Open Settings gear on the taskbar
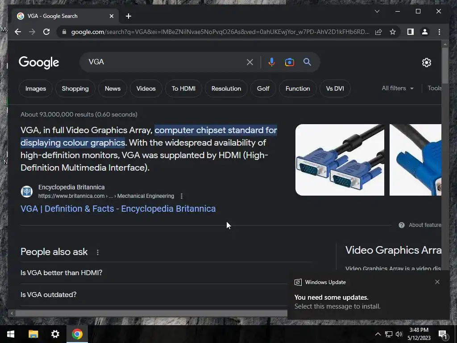This screenshot has width=457, height=343. pos(55,334)
